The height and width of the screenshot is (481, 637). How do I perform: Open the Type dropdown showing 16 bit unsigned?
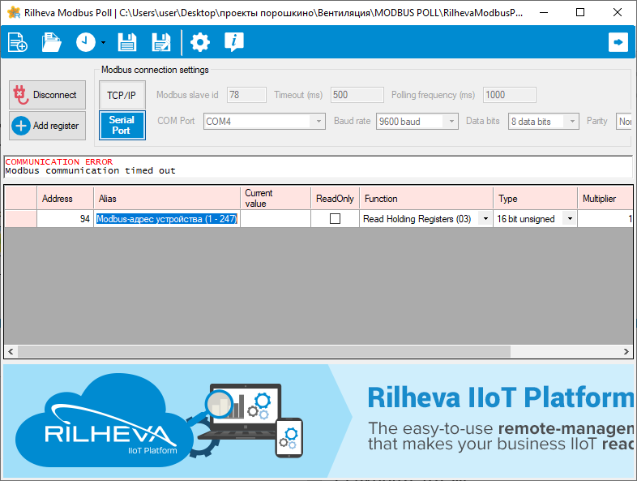click(x=569, y=219)
